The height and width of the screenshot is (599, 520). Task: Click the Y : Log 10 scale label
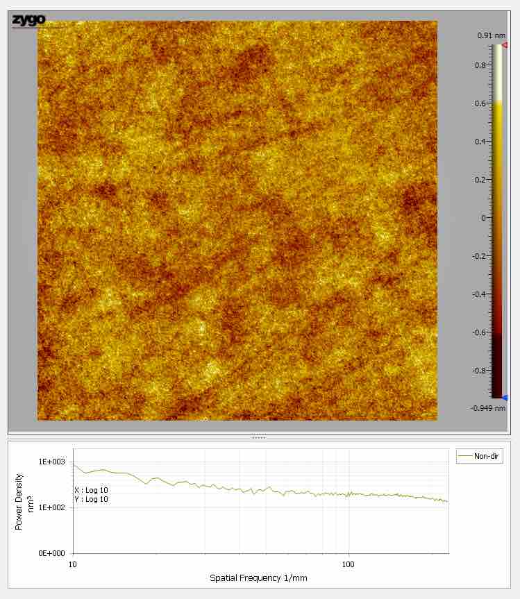point(91,499)
